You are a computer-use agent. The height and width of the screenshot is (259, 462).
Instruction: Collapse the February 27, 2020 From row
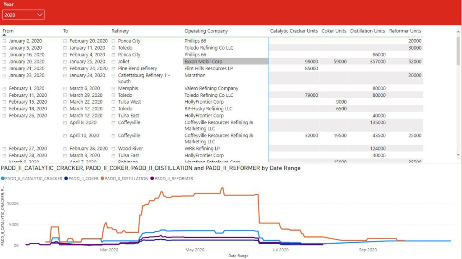(5, 149)
